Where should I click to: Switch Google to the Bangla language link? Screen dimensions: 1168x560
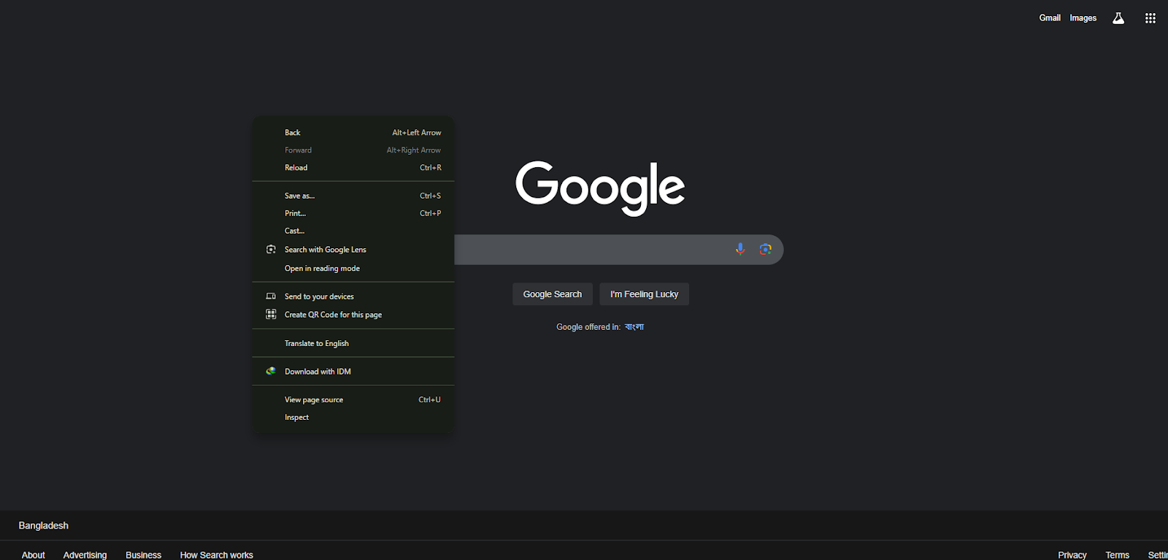pyautogui.click(x=634, y=327)
